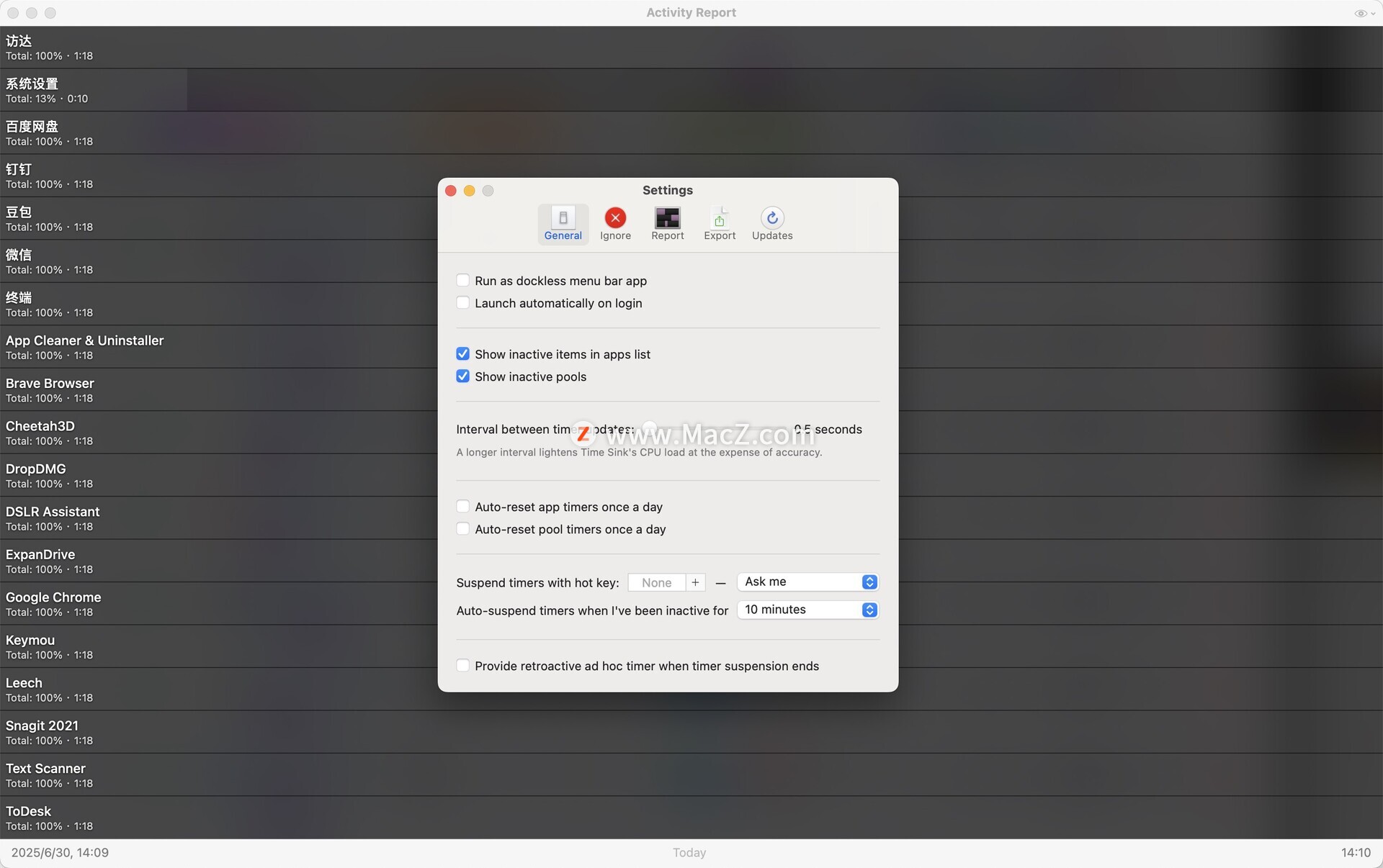Open the Ask me suspend action dropdown
This screenshot has width=1383, height=868.
[807, 582]
